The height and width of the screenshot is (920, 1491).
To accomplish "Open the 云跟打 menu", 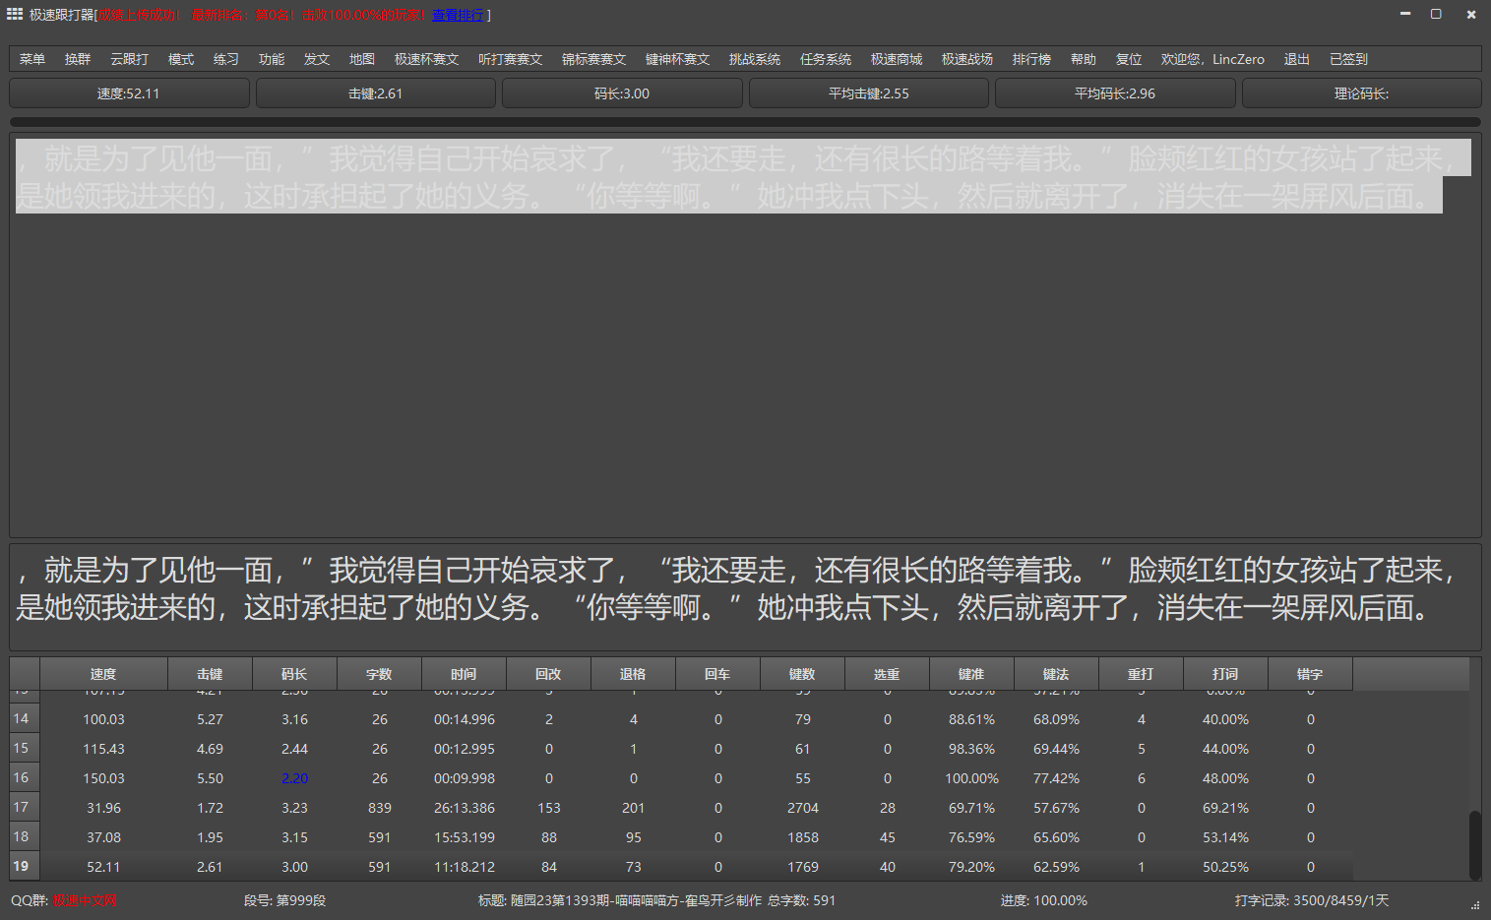I will (x=129, y=59).
